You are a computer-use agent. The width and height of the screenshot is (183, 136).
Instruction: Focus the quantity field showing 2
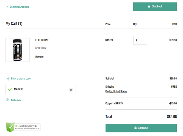point(140,40)
